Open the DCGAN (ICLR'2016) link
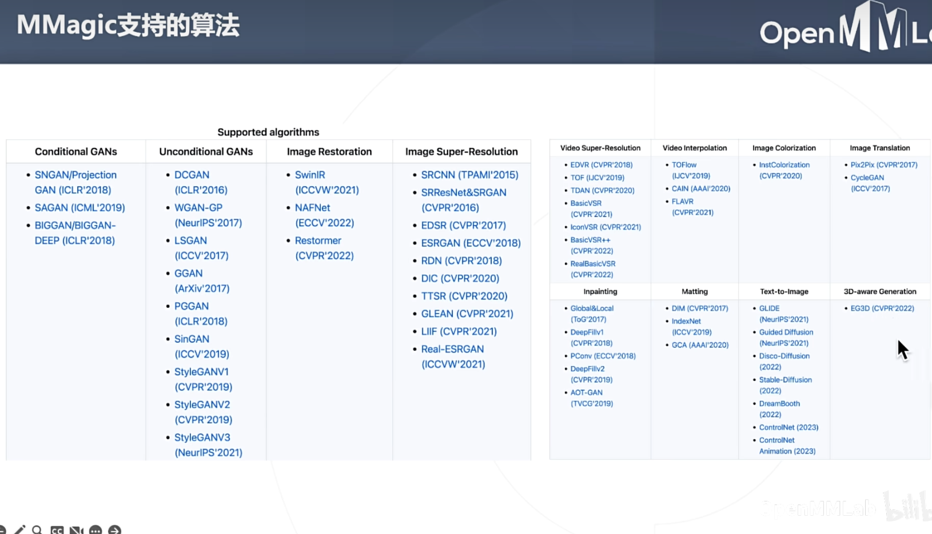 pyautogui.click(x=201, y=182)
